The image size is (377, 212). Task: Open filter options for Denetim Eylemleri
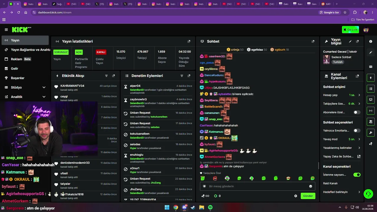[182, 76]
